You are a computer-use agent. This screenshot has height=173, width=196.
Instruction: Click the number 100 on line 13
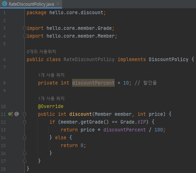(159, 130)
